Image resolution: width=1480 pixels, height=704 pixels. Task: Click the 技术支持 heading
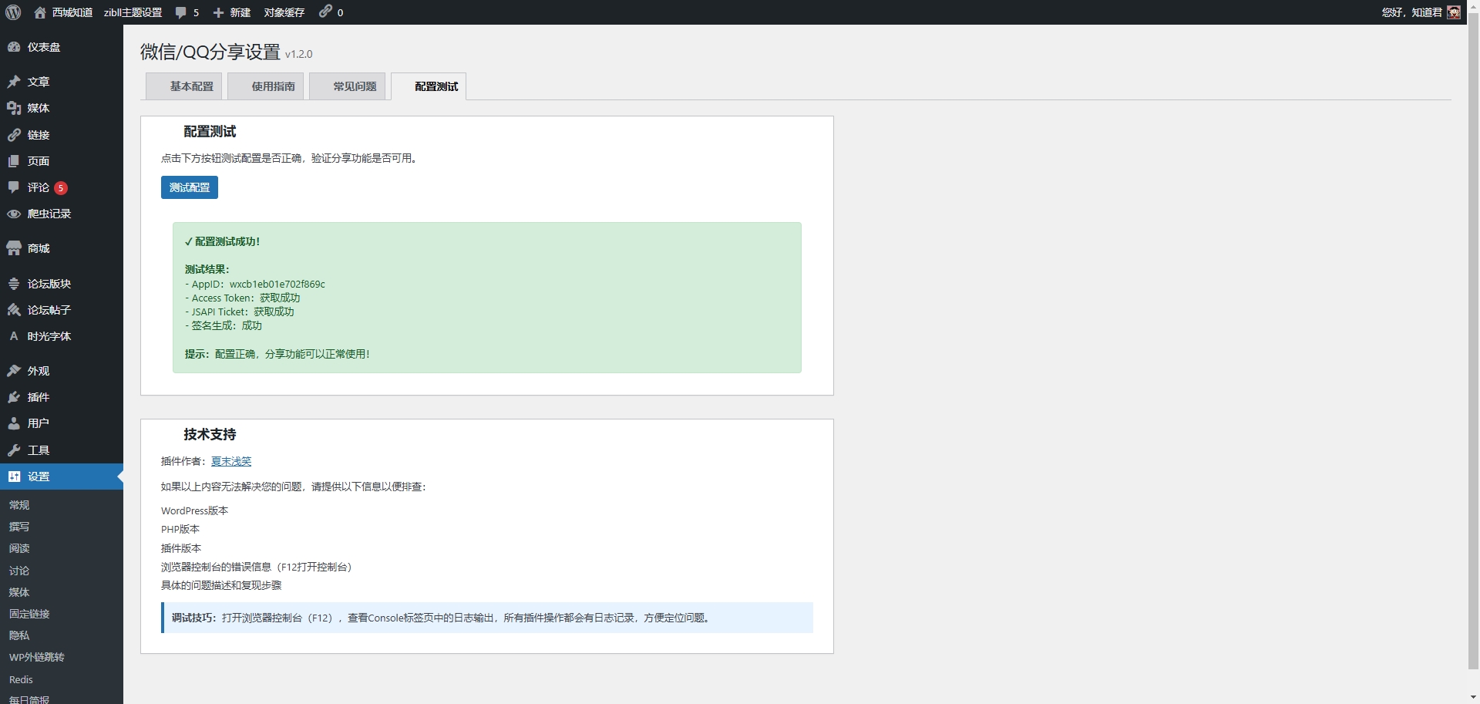click(x=210, y=434)
